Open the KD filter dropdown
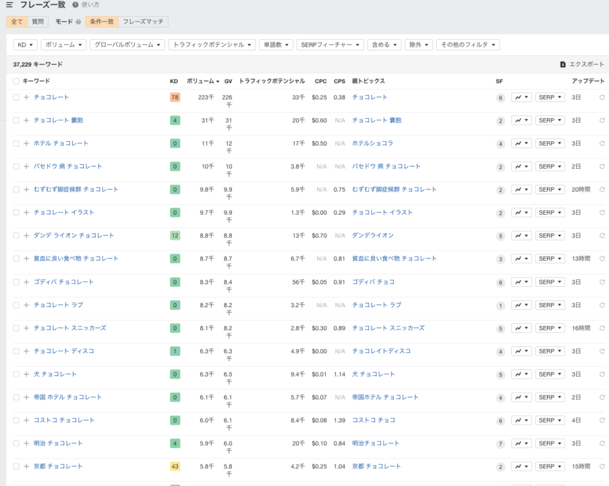Screen dimensions: 609x486 point(25,45)
